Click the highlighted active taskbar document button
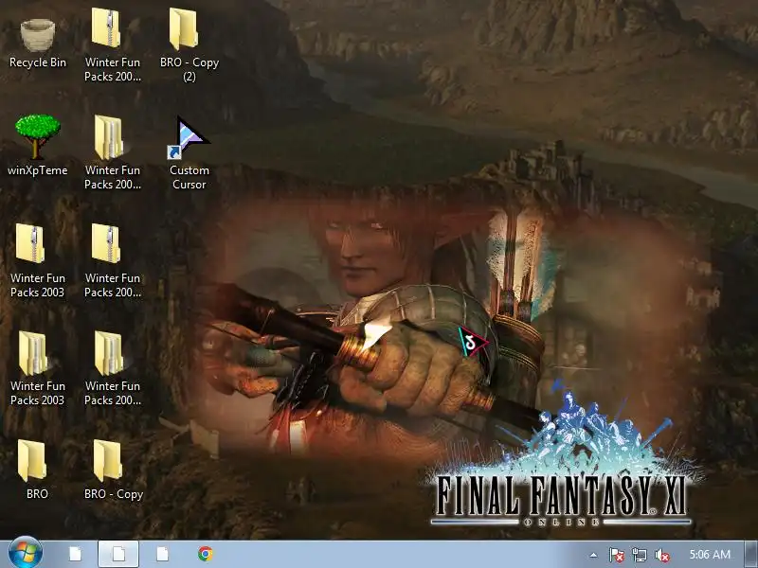This screenshot has height=568, width=758. click(x=118, y=554)
